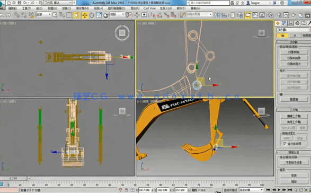
Task: Click the Select and Place tool
Action: (106, 15)
